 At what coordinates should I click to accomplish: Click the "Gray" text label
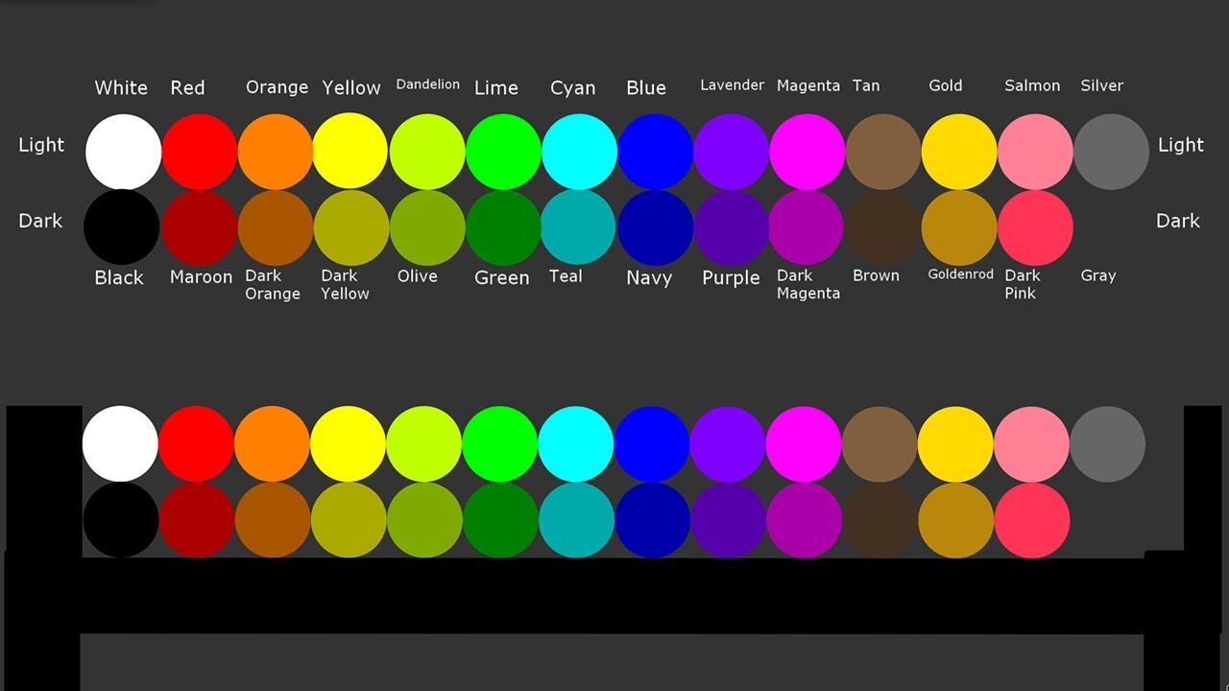click(x=1098, y=276)
